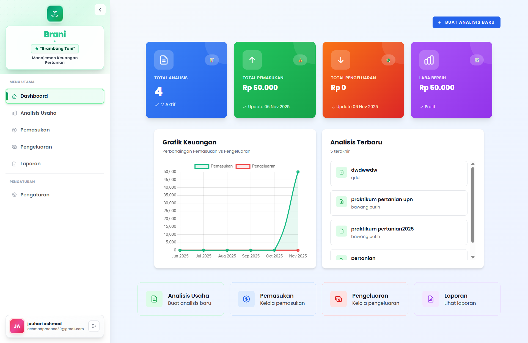Click the JA avatar in the profile area
528x343 pixels.
click(x=17, y=326)
